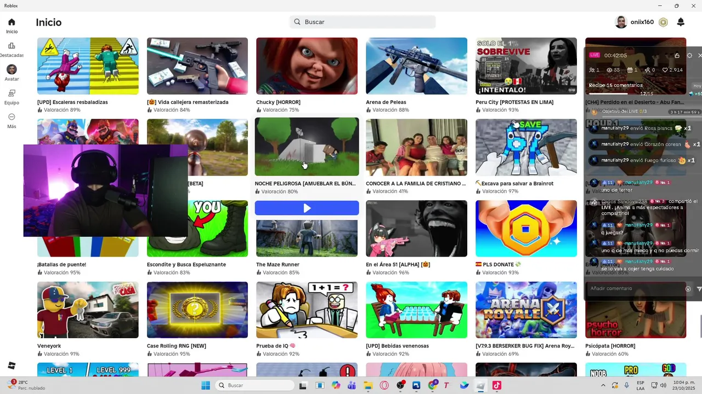The width and height of the screenshot is (702, 394).
Task: Click the manufishy29 Rosa blanca gift message
Action: click(x=641, y=129)
